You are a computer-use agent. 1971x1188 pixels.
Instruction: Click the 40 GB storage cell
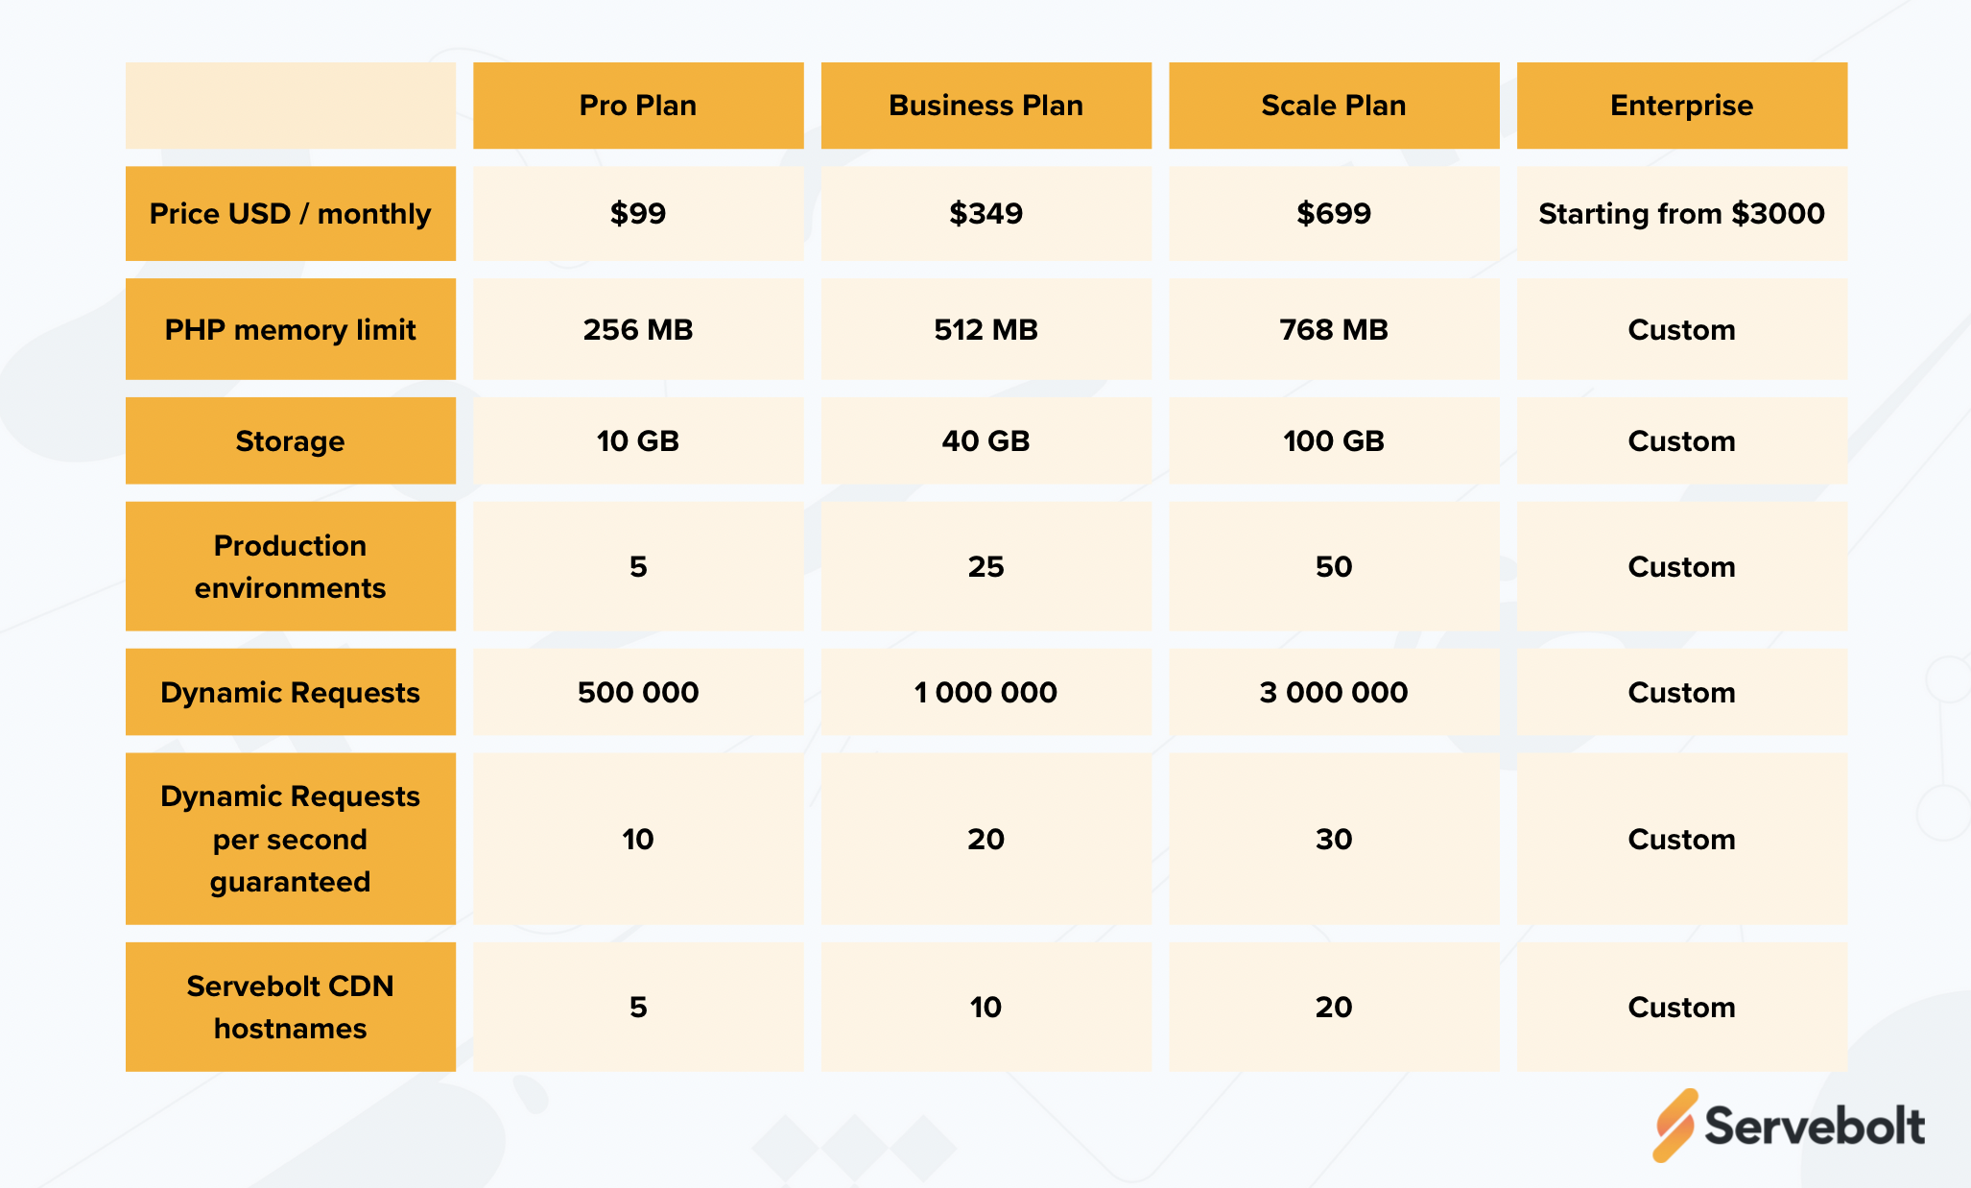[985, 440]
